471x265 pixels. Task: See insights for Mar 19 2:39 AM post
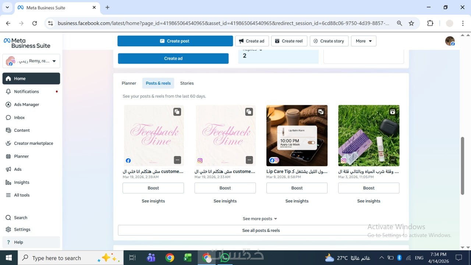point(153,201)
